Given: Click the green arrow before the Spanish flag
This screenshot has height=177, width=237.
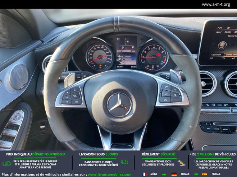Looking at the screenshot, I should point(196,174).
